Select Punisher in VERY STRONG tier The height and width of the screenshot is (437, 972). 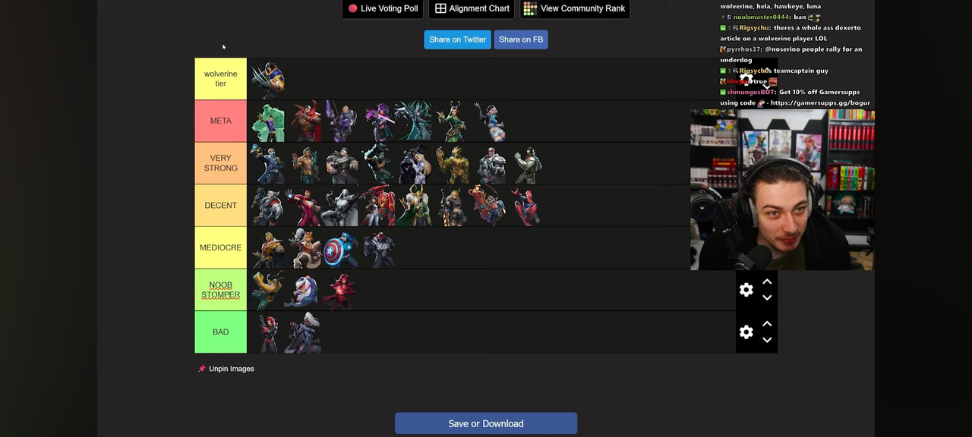(x=341, y=164)
